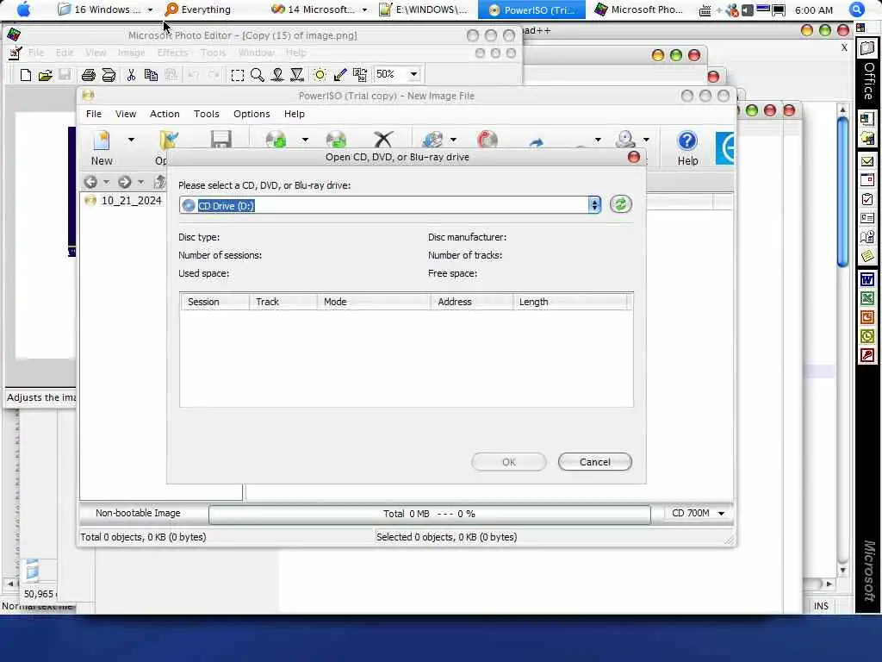The image size is (882, 662).
Task: Open the Options menu in PowerISO
Action: coord(252,114)
